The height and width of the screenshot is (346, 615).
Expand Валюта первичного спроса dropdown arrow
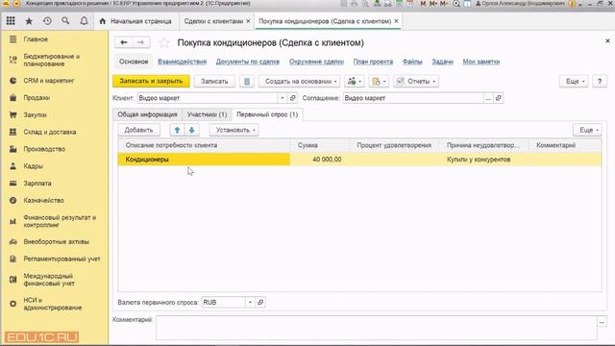[x=250, y=303]
